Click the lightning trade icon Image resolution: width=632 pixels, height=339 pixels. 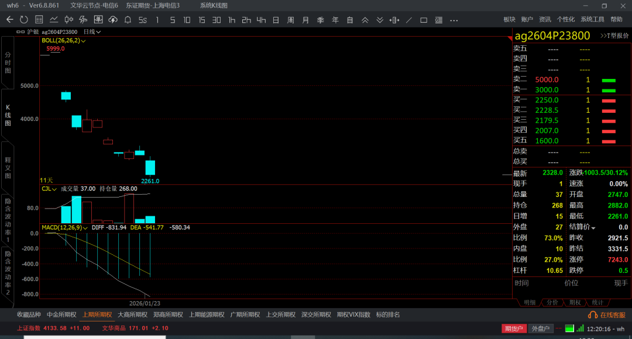tap(83, 20)
